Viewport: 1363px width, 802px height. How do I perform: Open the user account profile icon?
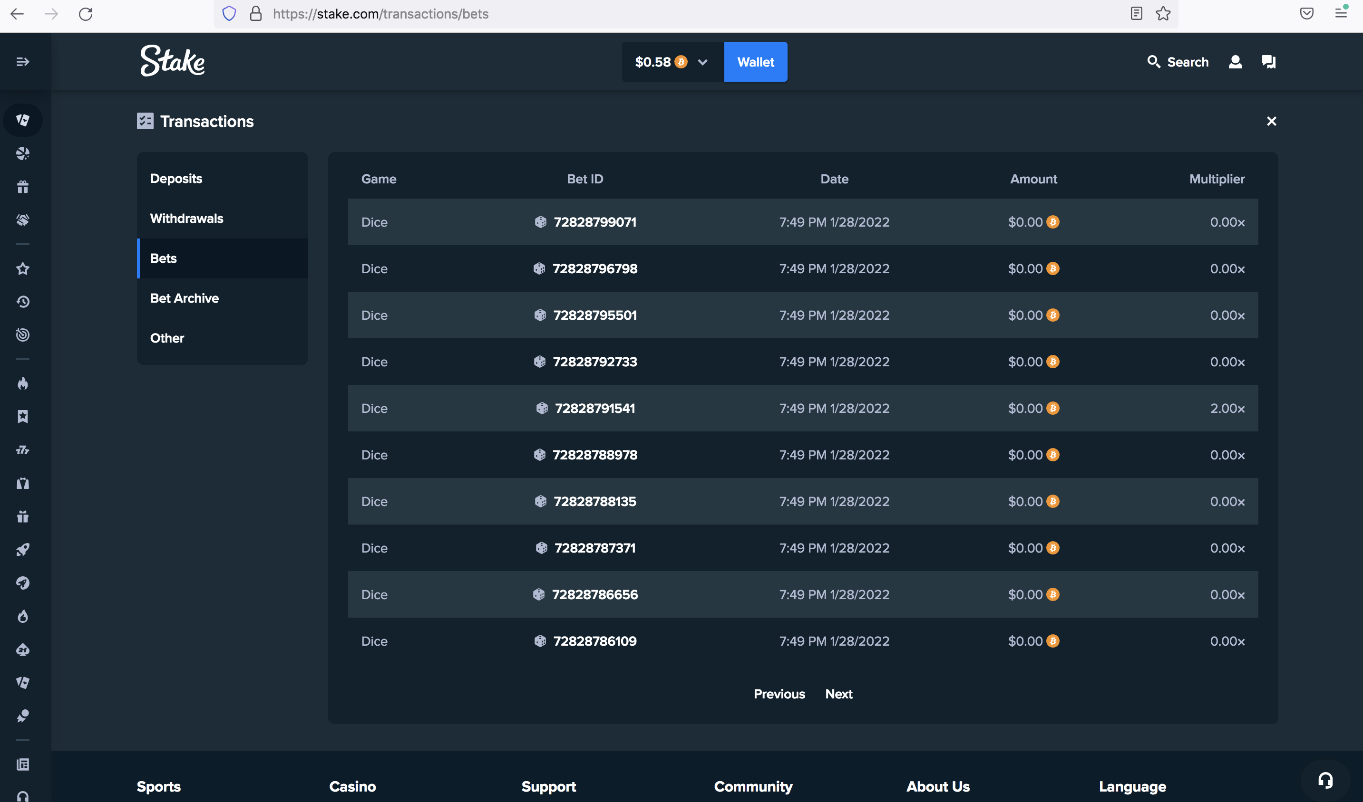tap(1236, 62)
